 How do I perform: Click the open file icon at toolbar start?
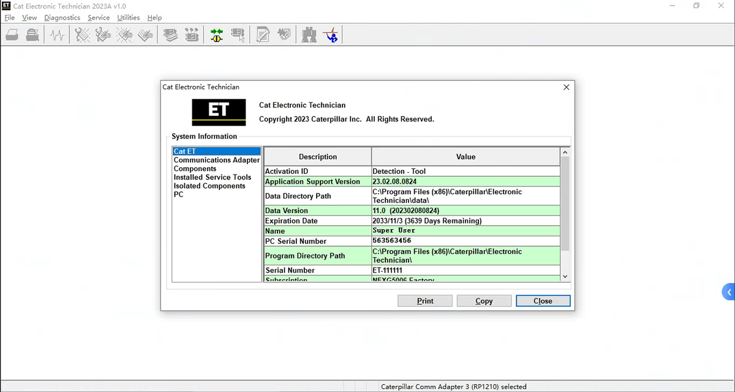click(x=12, y=35)
